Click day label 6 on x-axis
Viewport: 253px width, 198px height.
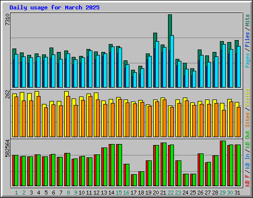pos(53,193)
